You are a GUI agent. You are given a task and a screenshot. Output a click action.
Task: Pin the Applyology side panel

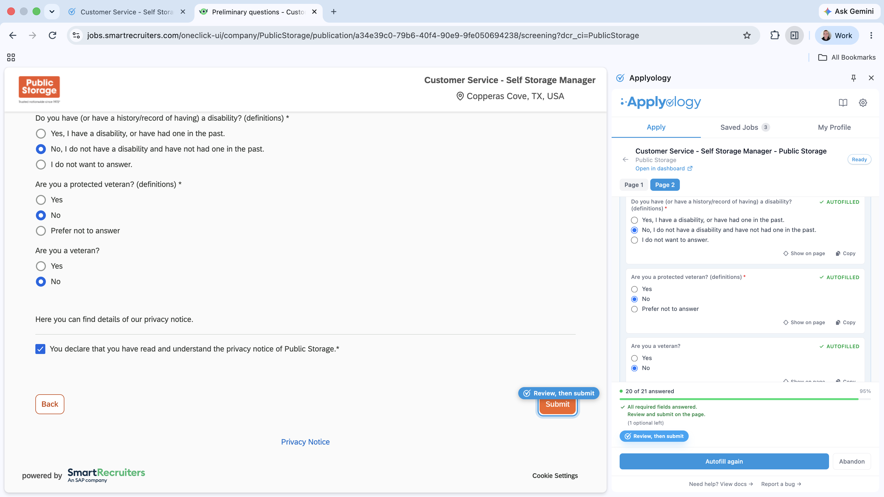click(853, 78)
